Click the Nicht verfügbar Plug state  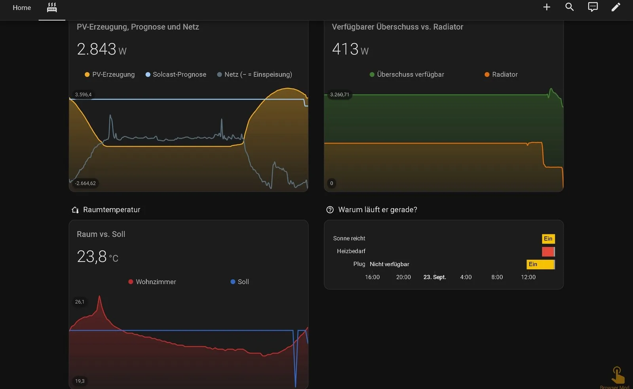[x=389, y=264]
